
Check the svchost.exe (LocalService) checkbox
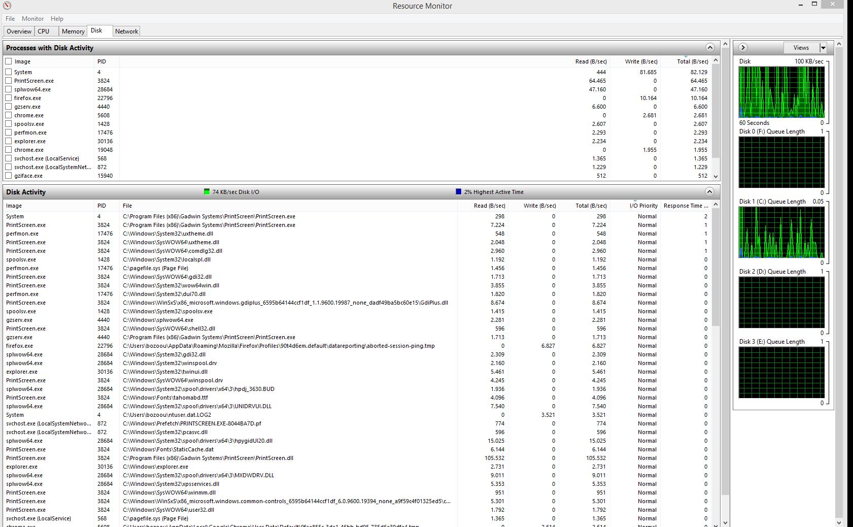pos(9,158)
